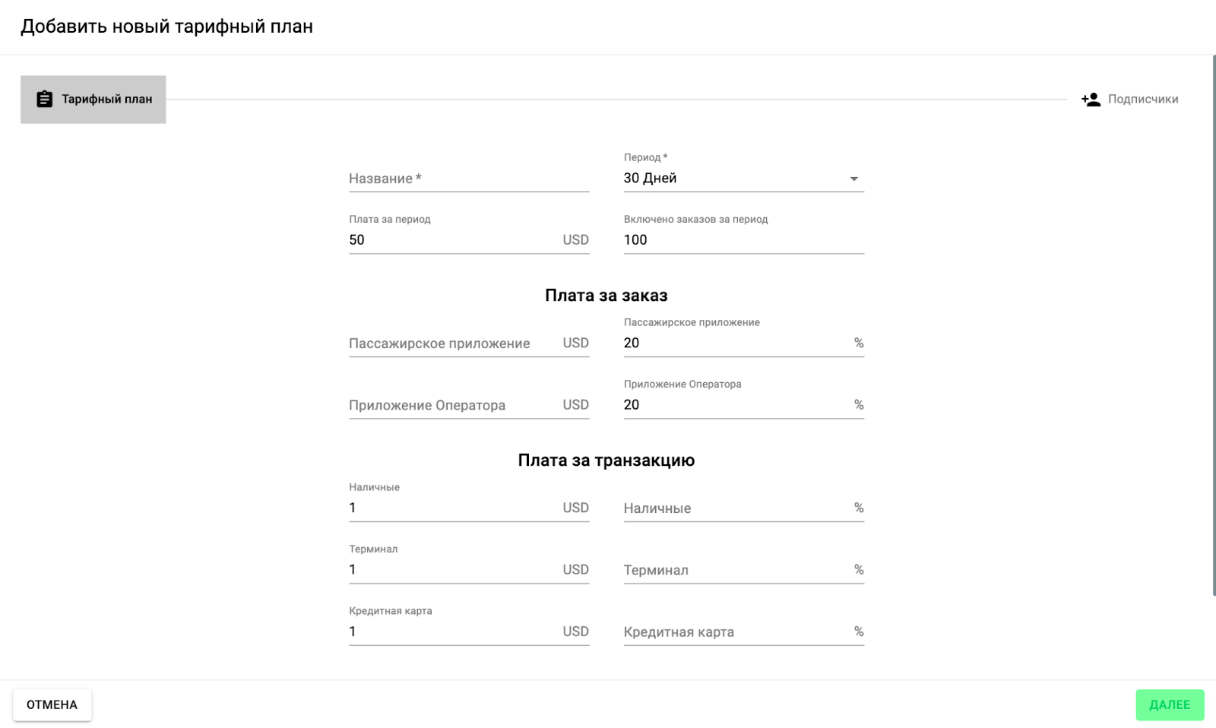Image resolution: width=1216 pixels, height=728 pixels.
Task: Click Пассажирское приложение USD field
Action: (452, 343)
